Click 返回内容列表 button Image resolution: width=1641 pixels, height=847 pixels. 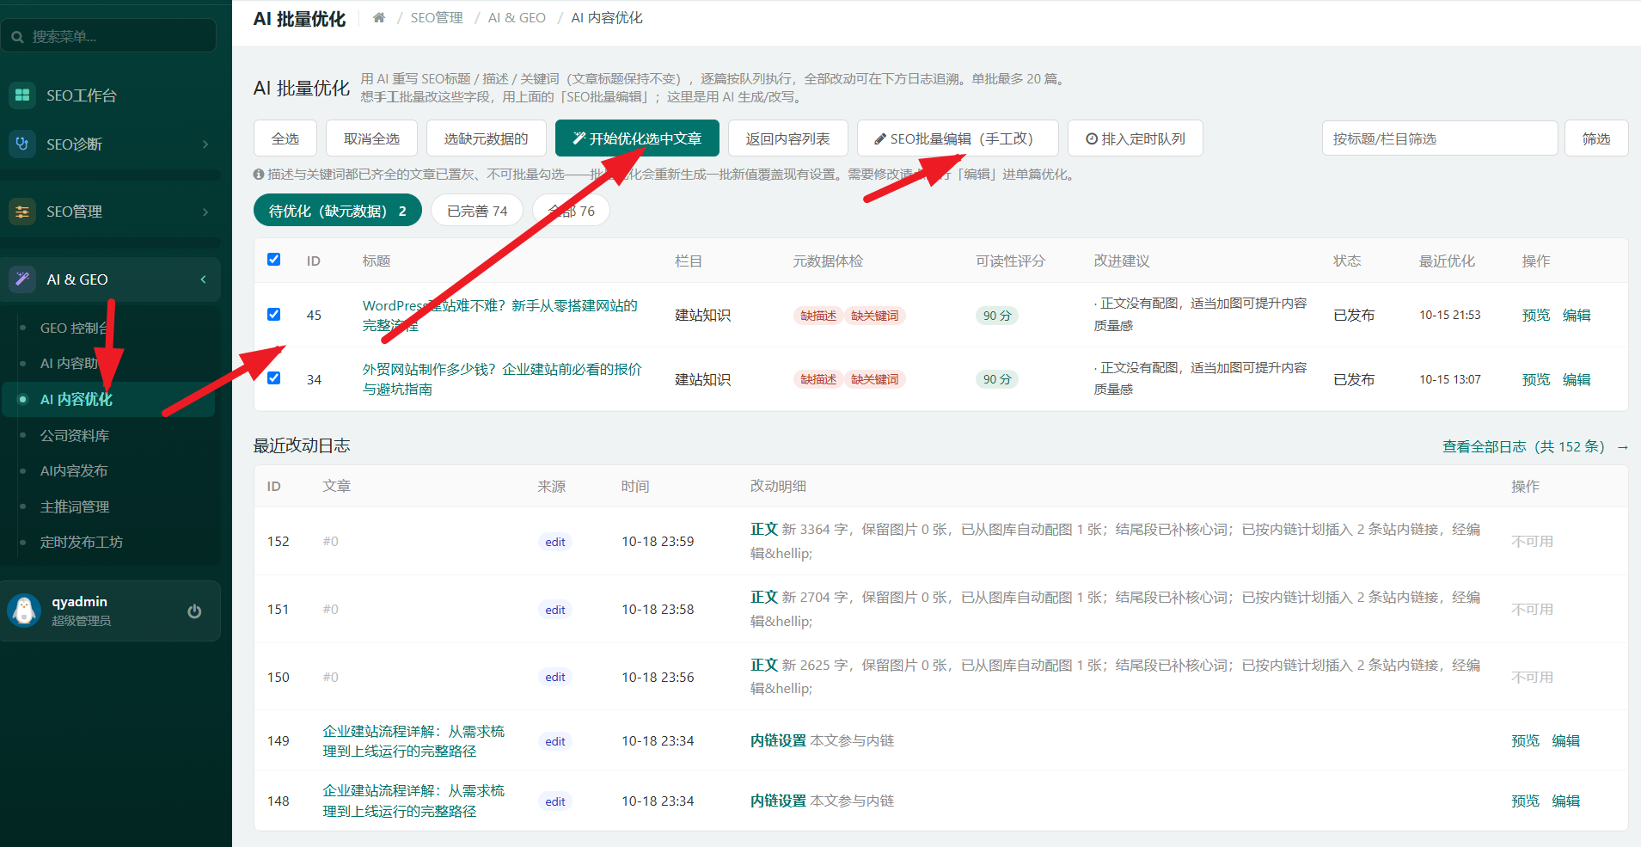[x=787, y=138]
